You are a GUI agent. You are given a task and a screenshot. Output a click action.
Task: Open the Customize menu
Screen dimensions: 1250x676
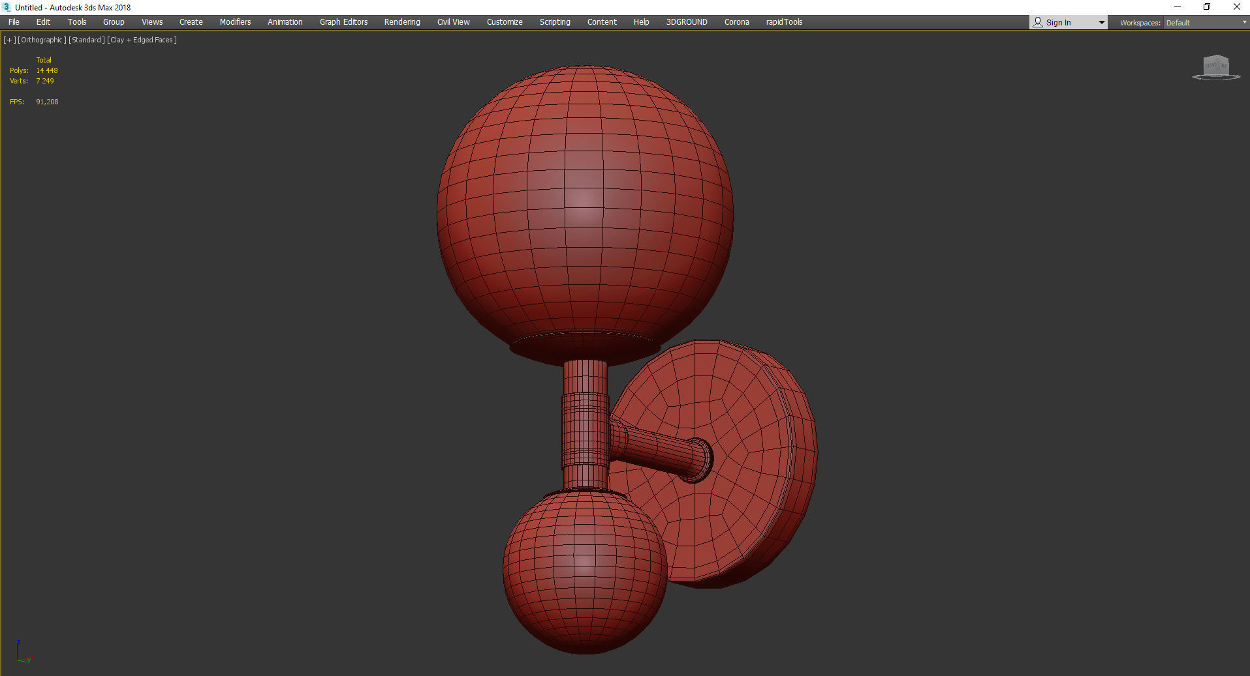click(505, 22)
